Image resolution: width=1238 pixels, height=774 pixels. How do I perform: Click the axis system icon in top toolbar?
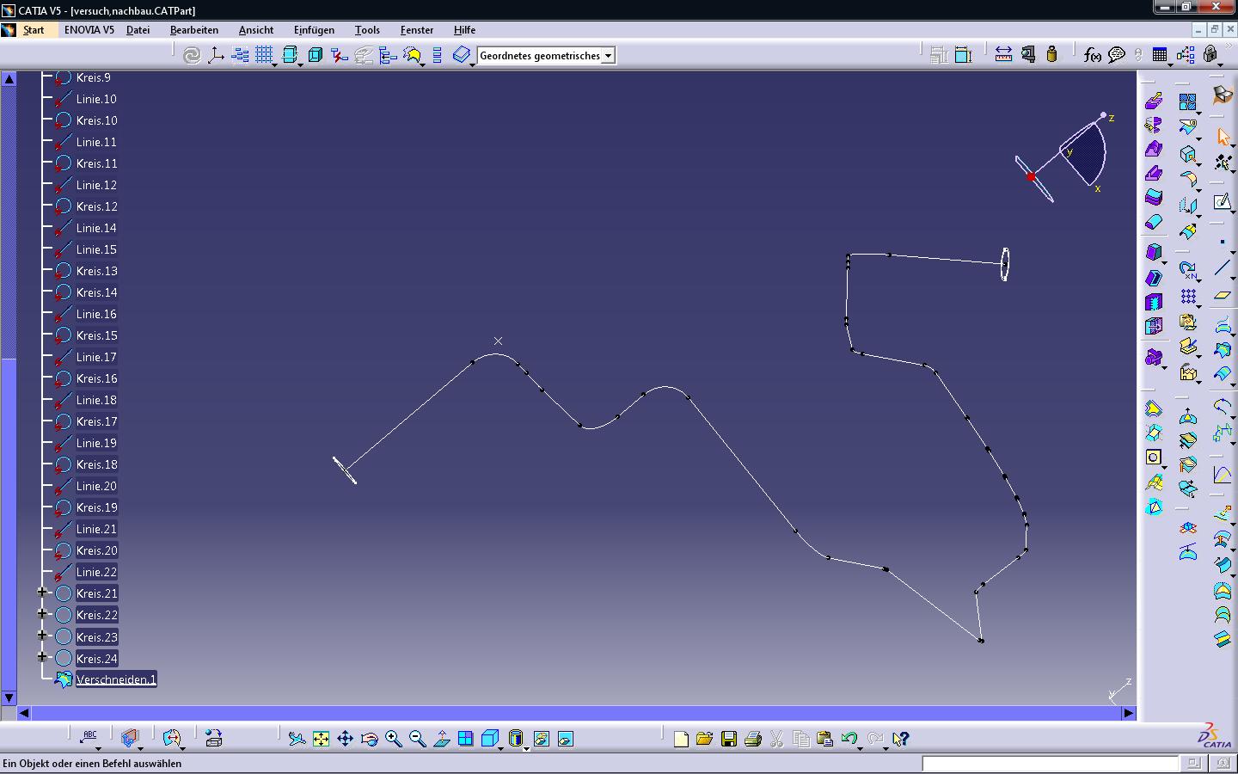coord(216,56)
